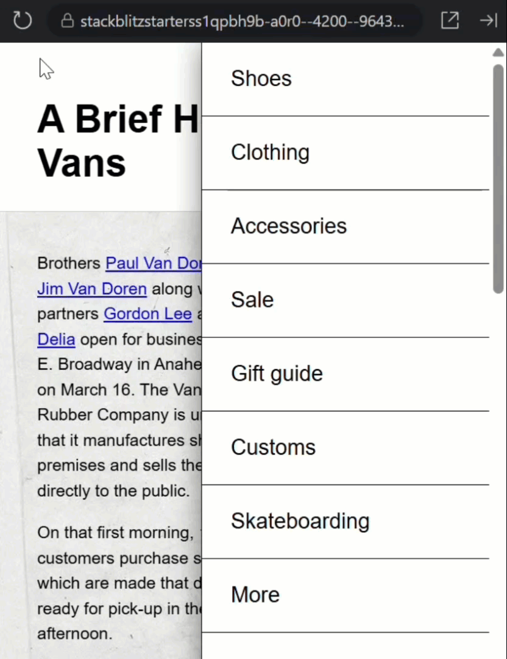507x659 pixels.
Task: Expand the More menu item
Action: click(346, 596)
